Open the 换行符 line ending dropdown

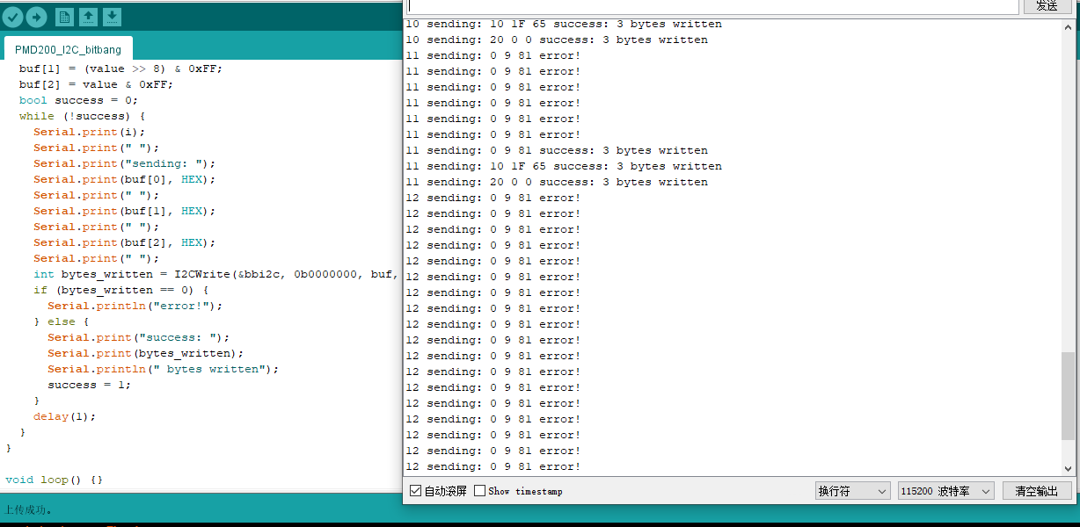pyautogui.click(x=852, y=491)
